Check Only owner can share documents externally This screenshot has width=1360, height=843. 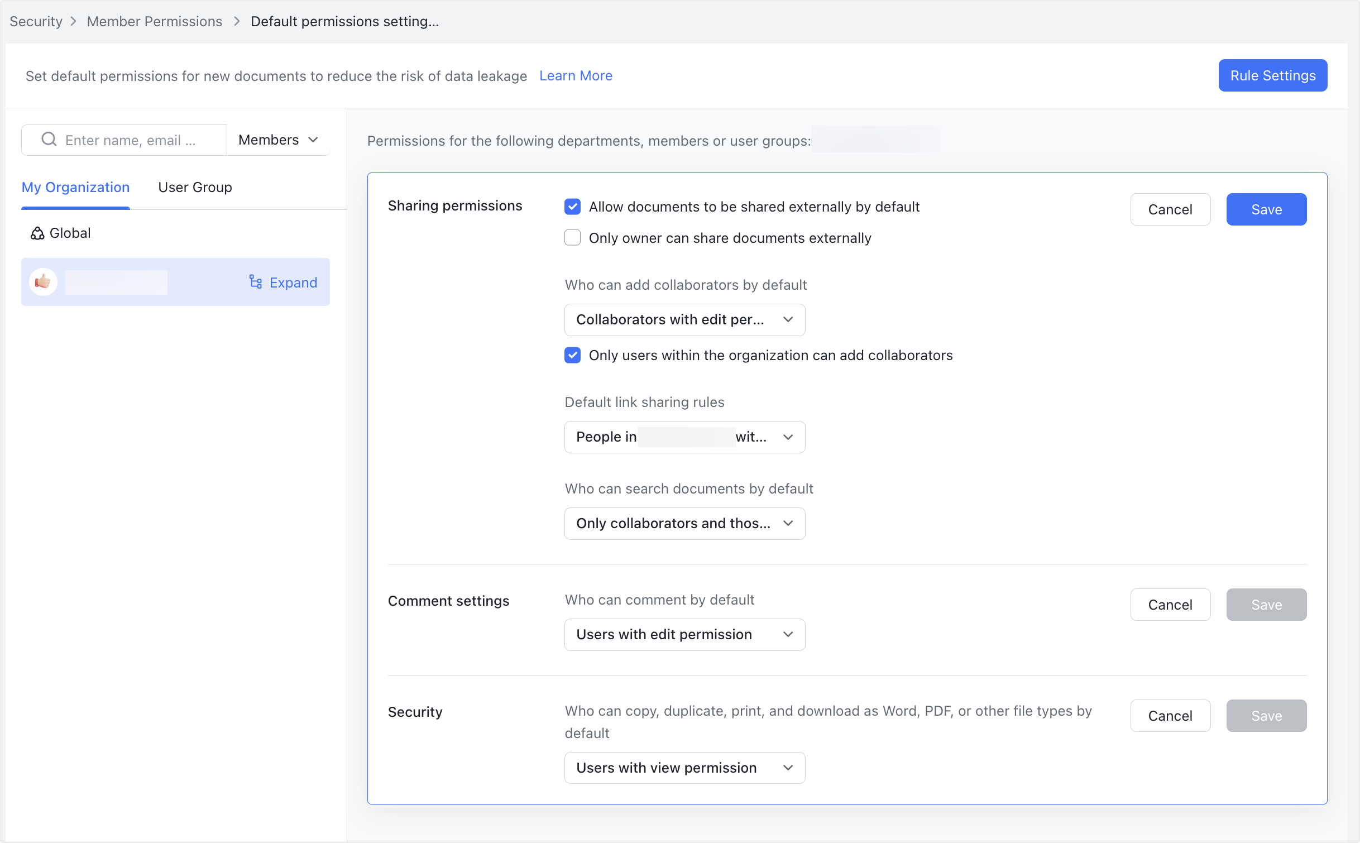click(x=572, y=238)
